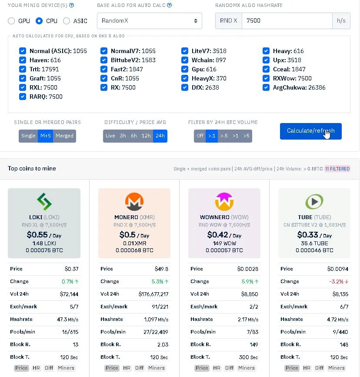This screenshot has height=377, width=360.
Task: Uncheck the Normal (ASIC) algorithm checkbox
Action: tap(23, 51)
